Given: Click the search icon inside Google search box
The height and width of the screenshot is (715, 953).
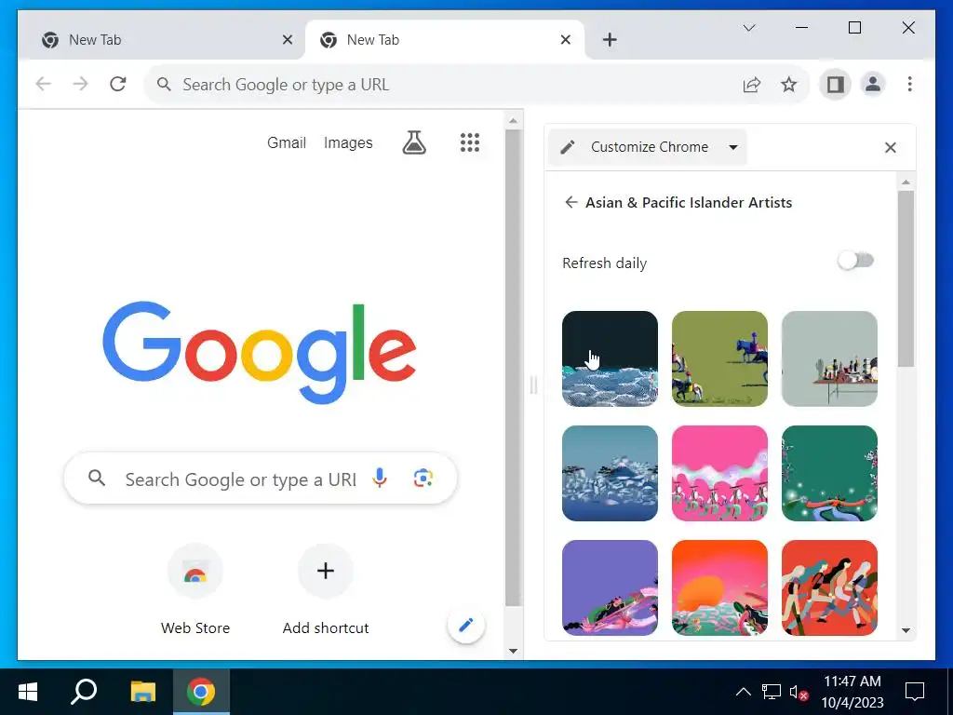Looking at the screenshot, I should point(97,478).
